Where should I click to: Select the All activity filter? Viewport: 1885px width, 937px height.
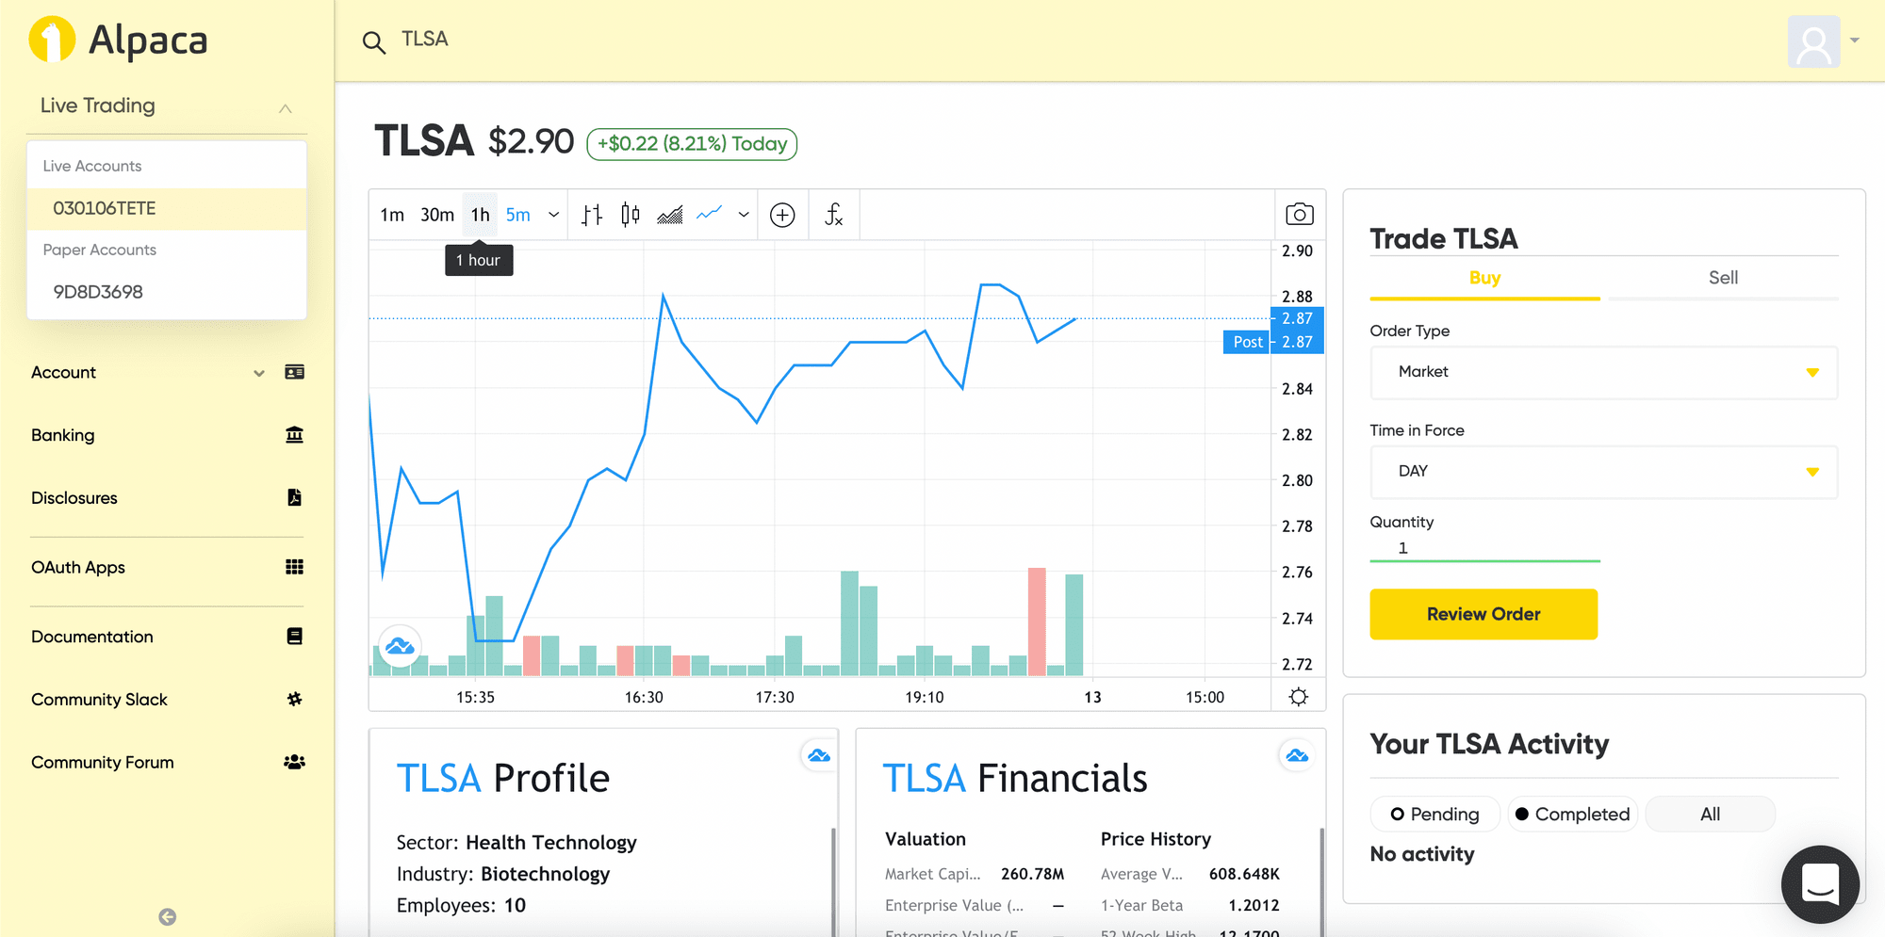click(x=1710, y=814)
